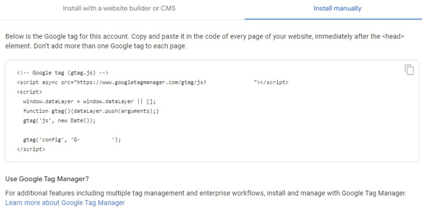422x216 pixels.
Task: Click the blue underline beneath Install manually
Action: click(333, 19)
